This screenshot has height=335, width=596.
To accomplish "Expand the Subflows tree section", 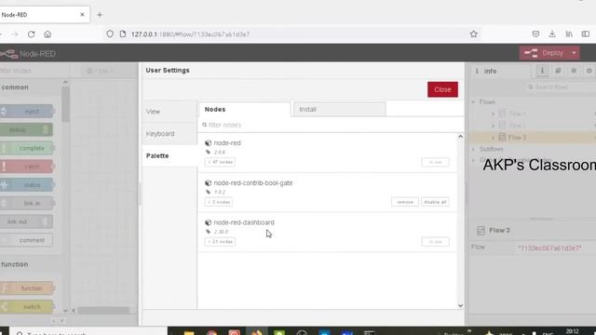I will click(474, 149).
